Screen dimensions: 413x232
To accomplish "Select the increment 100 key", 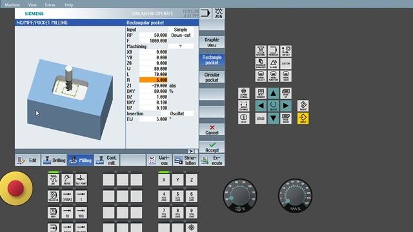I will click(81, 213).
